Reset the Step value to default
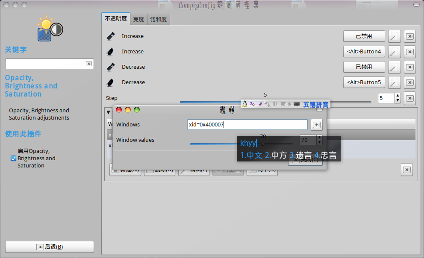Screen dimensions: 424x258 pyautogui.click(x=410, y=98)
